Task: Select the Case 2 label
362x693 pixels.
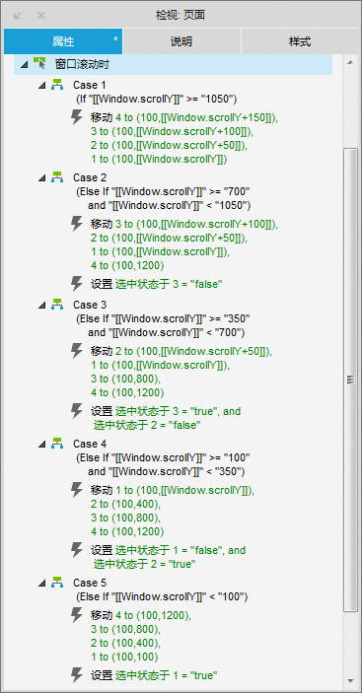Action: click(90, 177)
